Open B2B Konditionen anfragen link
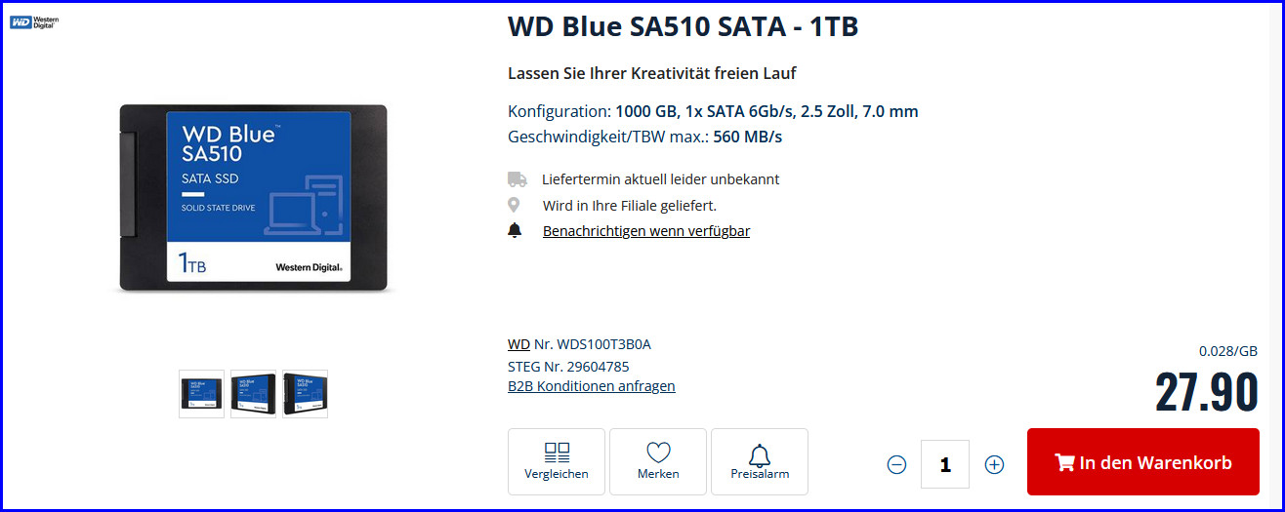The height and width of the screenshot is (512, 1285). [592, 386]
